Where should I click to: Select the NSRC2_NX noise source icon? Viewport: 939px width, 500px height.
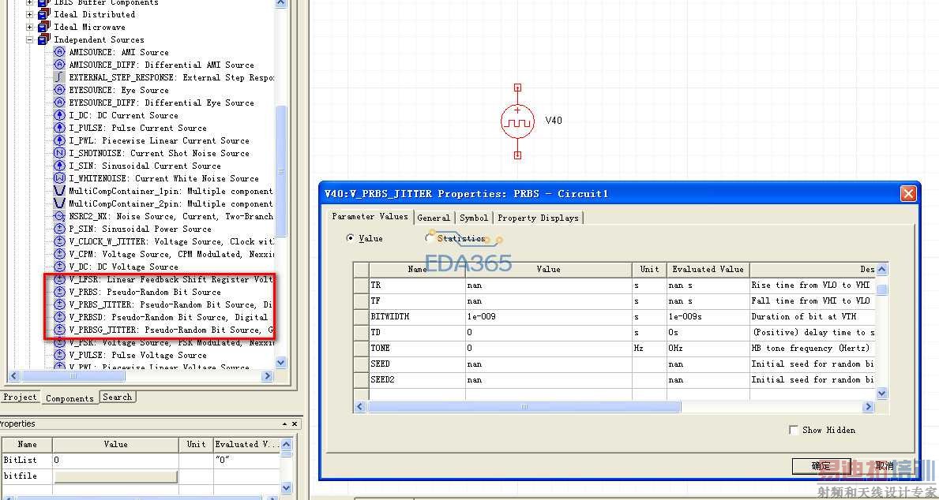point(59,216)
